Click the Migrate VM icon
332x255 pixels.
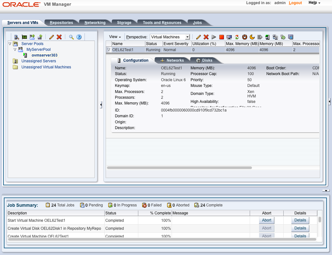267,37
